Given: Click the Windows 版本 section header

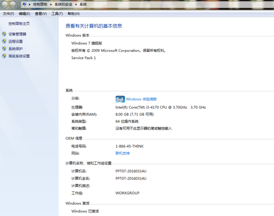Looking at the screenshot, I should tap(78, 35).
